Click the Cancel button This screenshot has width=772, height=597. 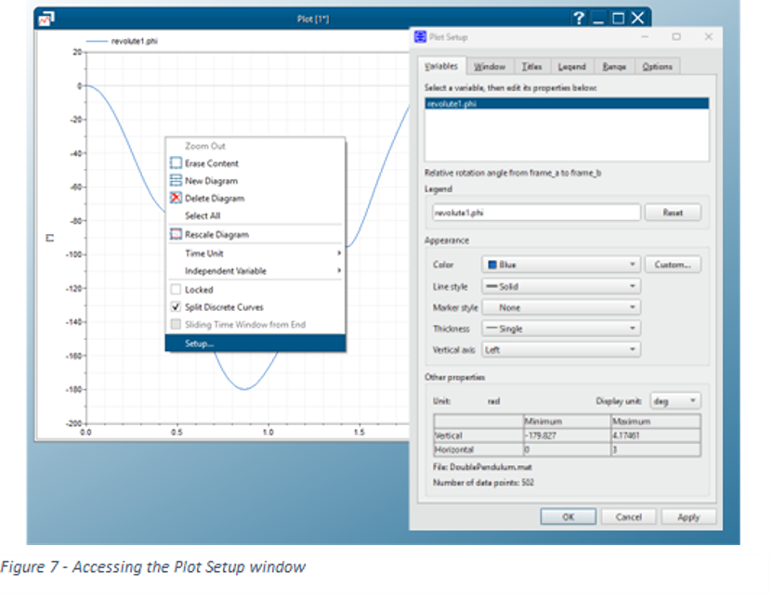tap(629, 517)
